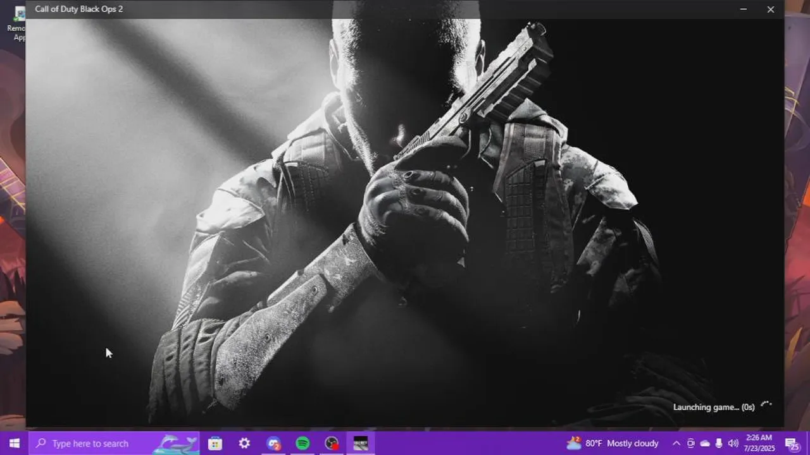The width and height of the screenshot is (810, 455).
Task: Open Microsoft Store from the taskbar
Action: tap(215, 443)
